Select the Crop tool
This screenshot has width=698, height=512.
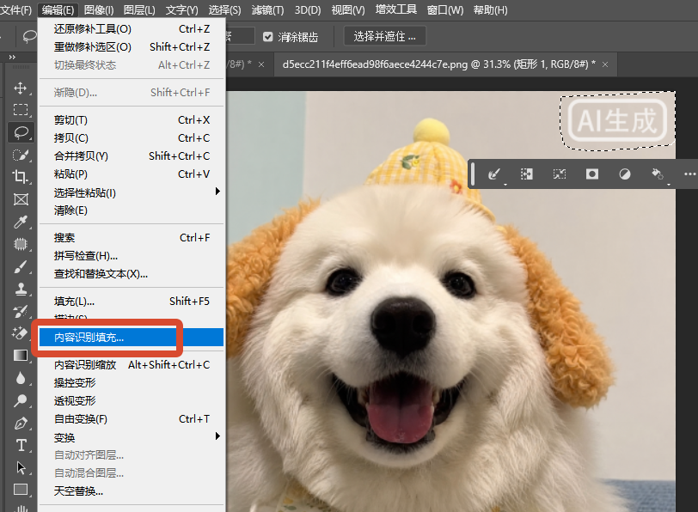(21, 177)
